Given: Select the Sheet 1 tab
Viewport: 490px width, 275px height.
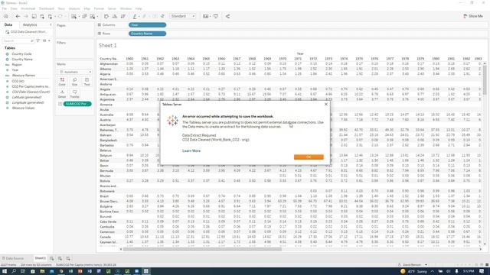Looking at the screenshot, I should [40, 258].
